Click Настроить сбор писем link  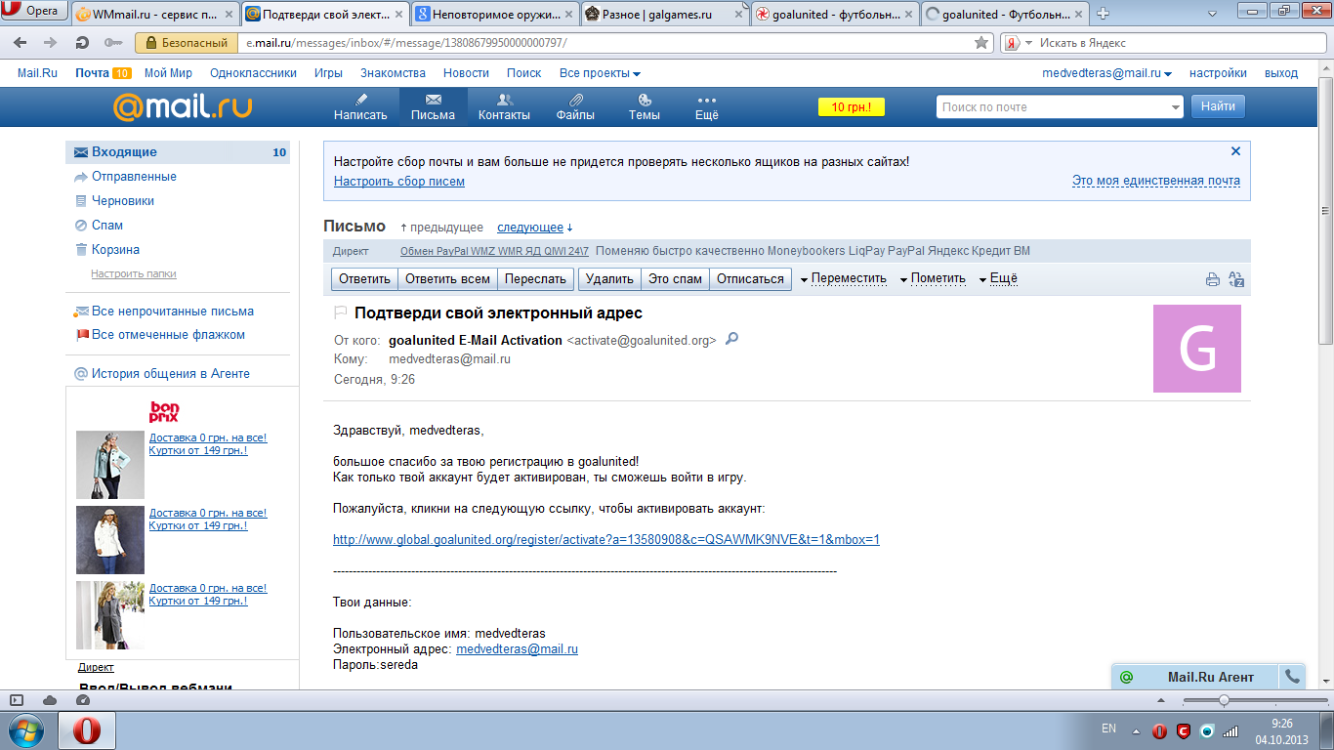coord(399,182)
